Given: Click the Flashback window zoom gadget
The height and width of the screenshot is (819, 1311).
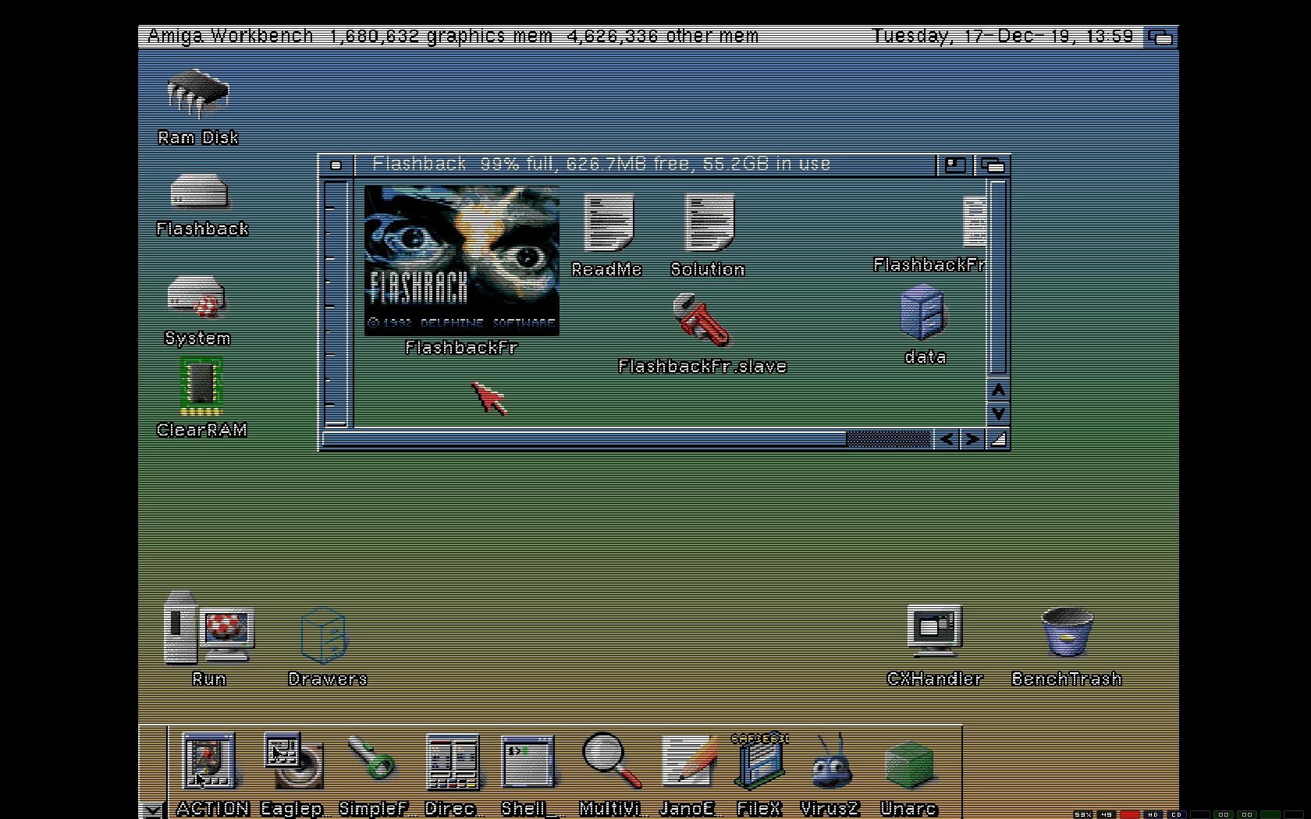Looking at the screenshot, I should coord(955,165).
